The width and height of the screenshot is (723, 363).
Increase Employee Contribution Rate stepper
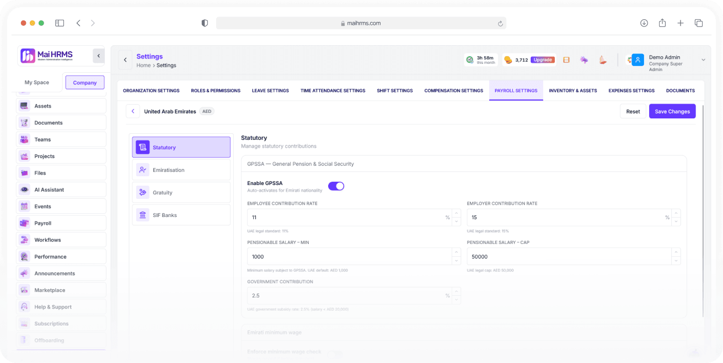click(456, 213)
